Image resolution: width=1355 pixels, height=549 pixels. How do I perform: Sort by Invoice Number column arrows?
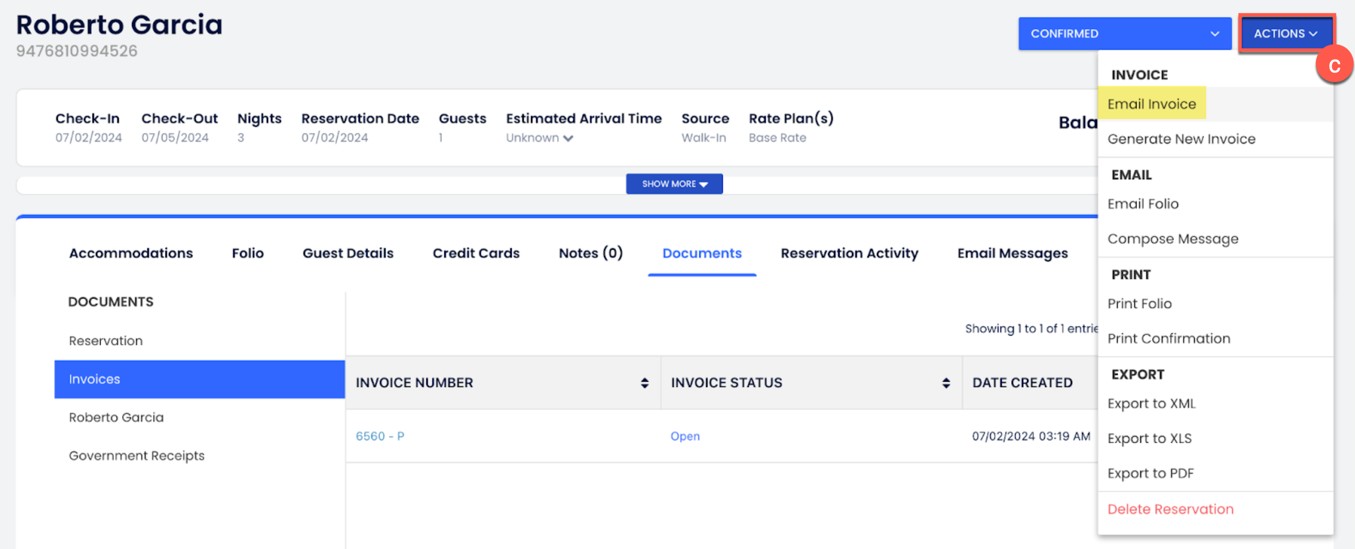coord(644,383)
